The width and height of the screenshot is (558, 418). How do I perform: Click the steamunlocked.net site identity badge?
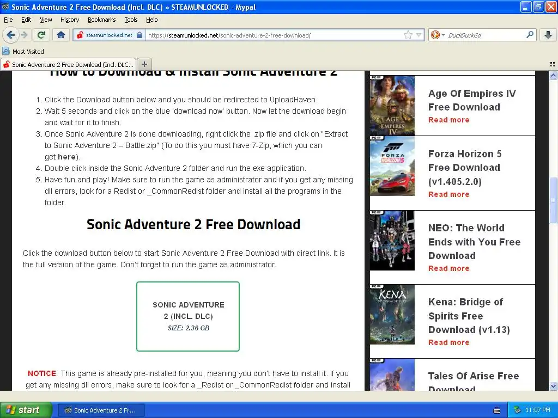109,35
